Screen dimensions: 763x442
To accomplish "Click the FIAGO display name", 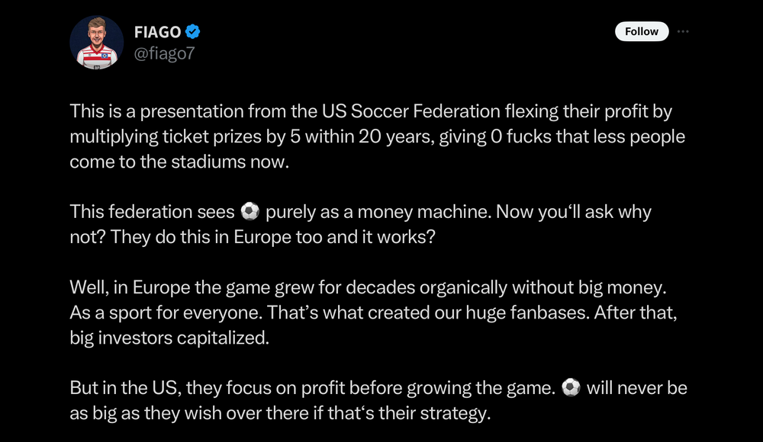I will [x=159, y=32].
